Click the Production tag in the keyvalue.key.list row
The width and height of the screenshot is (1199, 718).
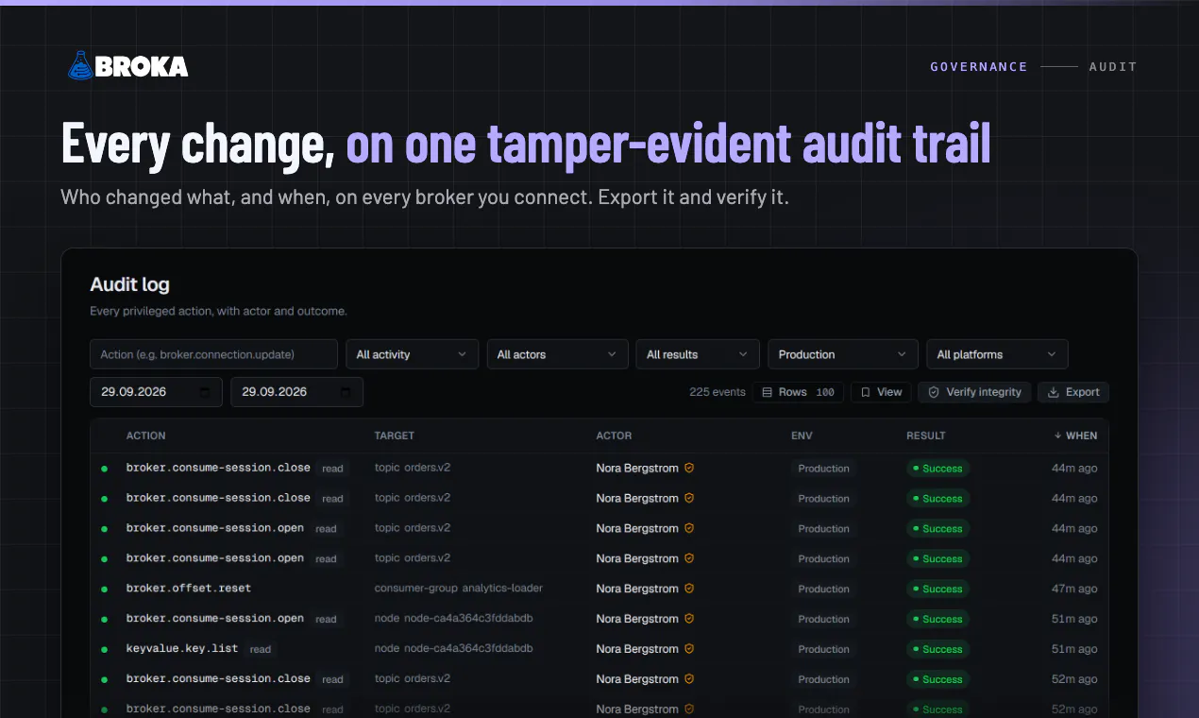pos(823,649)
